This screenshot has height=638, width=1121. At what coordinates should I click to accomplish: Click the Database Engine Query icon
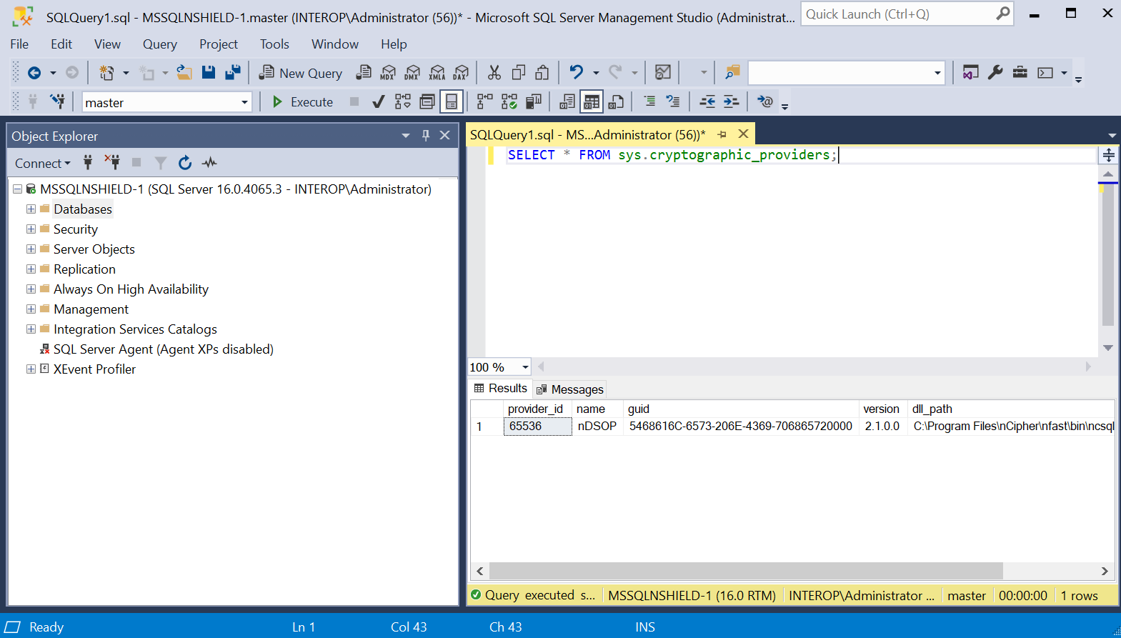[x=364, y=72]
